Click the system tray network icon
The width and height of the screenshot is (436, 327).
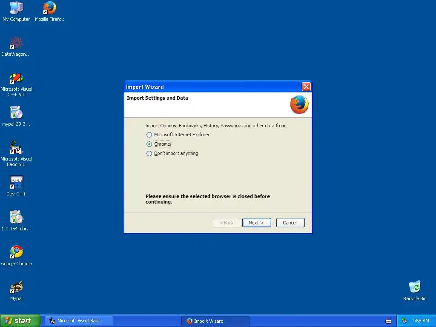[404, 321]
